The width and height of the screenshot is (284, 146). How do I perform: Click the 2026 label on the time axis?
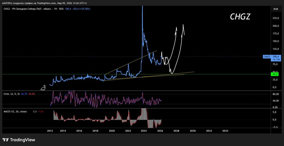pos(160,131)
